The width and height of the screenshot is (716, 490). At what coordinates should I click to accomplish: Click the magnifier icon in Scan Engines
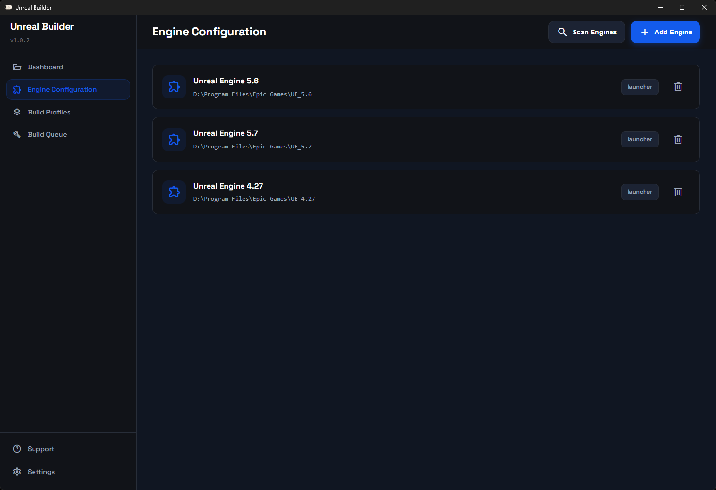point(562,32)
